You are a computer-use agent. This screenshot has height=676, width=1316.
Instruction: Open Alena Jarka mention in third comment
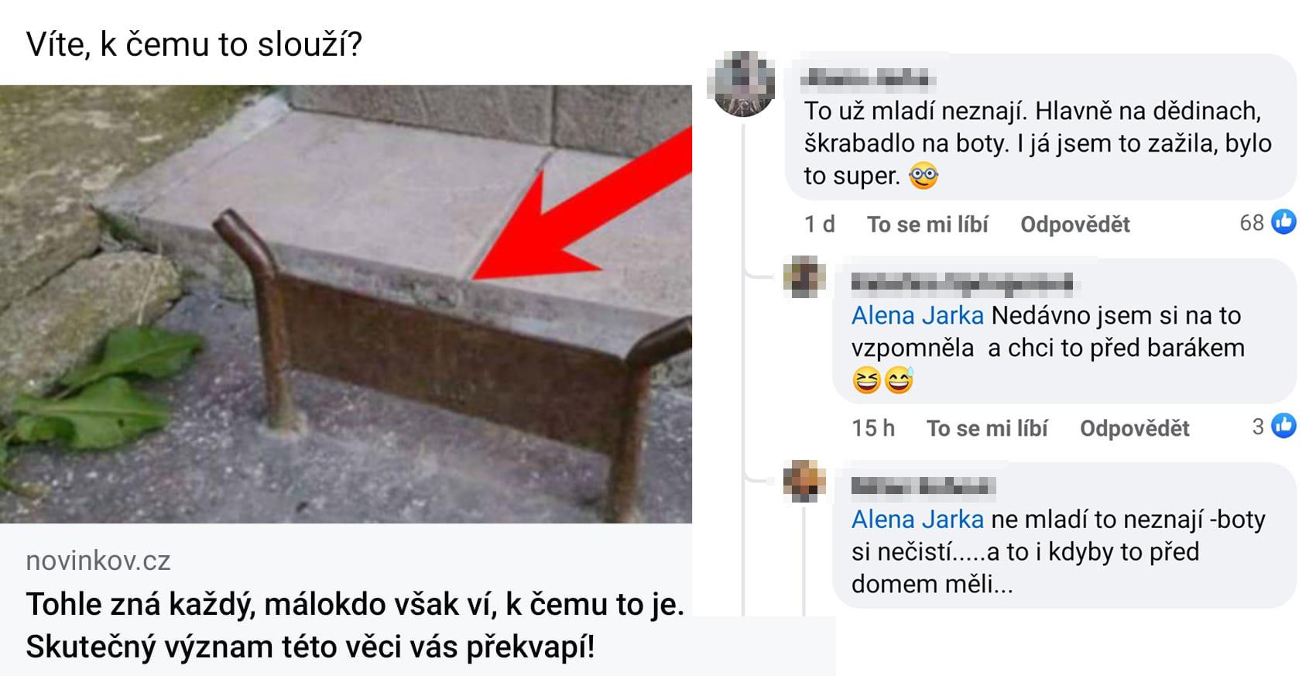917,520
